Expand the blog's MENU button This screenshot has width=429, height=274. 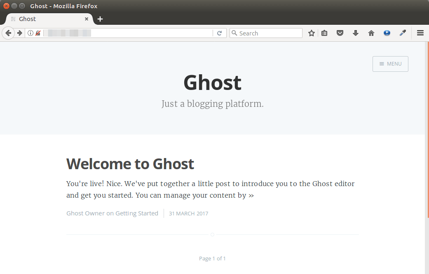(x=390, y=64)
